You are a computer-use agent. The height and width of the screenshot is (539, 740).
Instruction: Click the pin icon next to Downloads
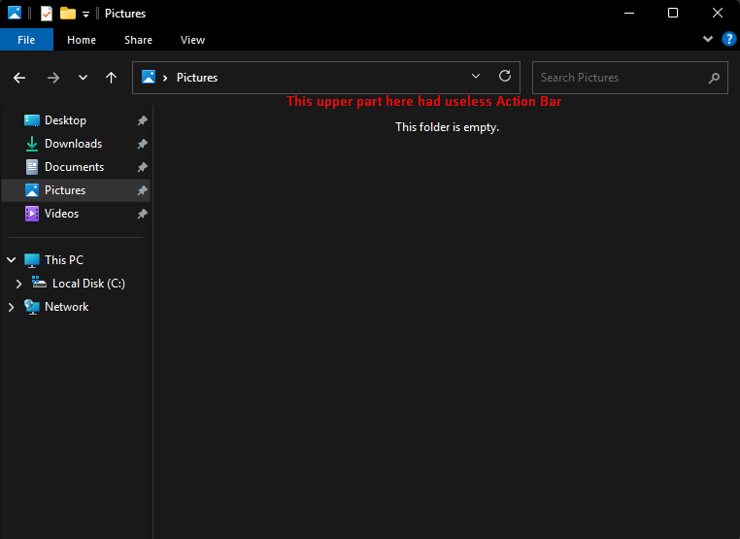142,144
